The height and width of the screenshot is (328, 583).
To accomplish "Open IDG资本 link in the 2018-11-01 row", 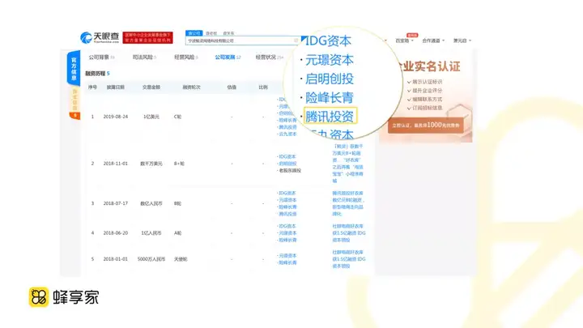I will pos(287,157).
